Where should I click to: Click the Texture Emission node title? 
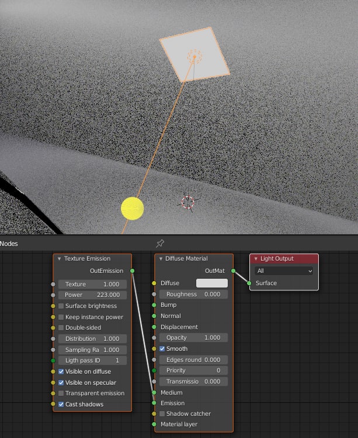coord(87,258)
